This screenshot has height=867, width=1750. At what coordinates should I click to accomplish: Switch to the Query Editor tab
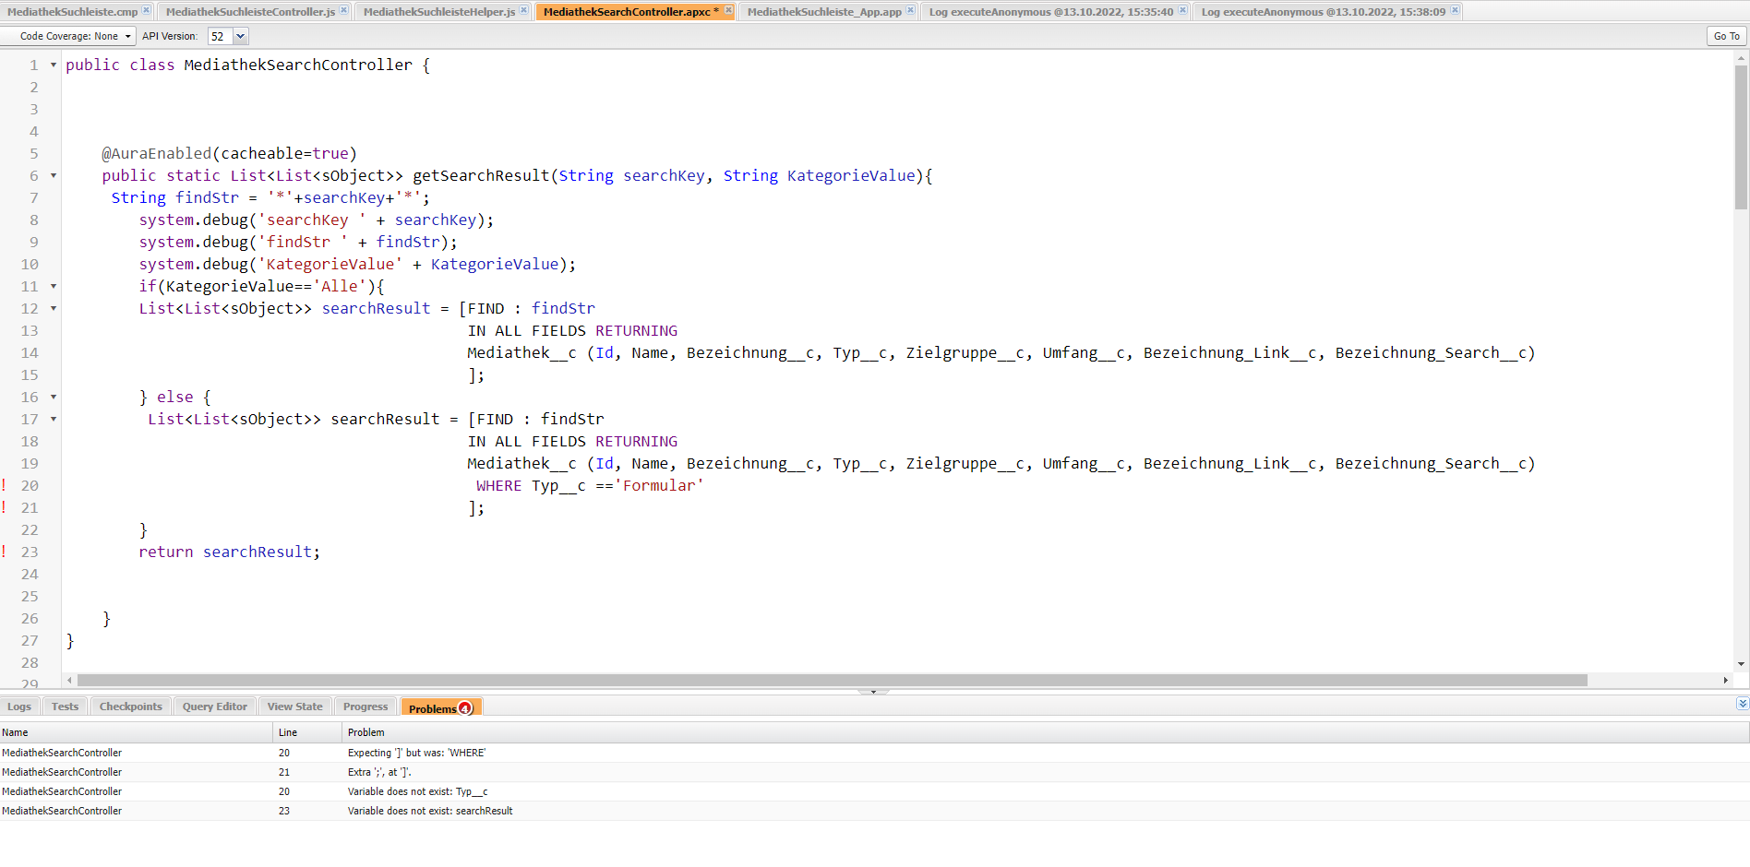214,706
